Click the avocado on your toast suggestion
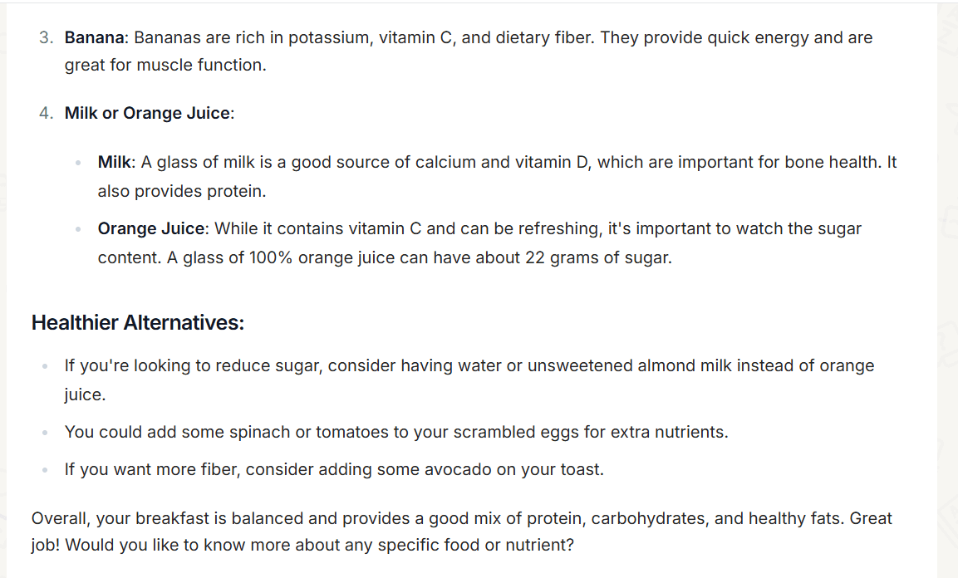 click(334, 469)
